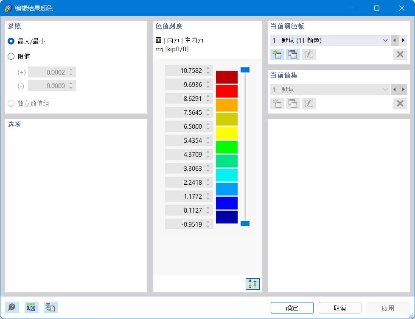This screenshot has height=319, width=415.
Task: Confirm changes with the 确定 button
Action: (x=292, y=308)
